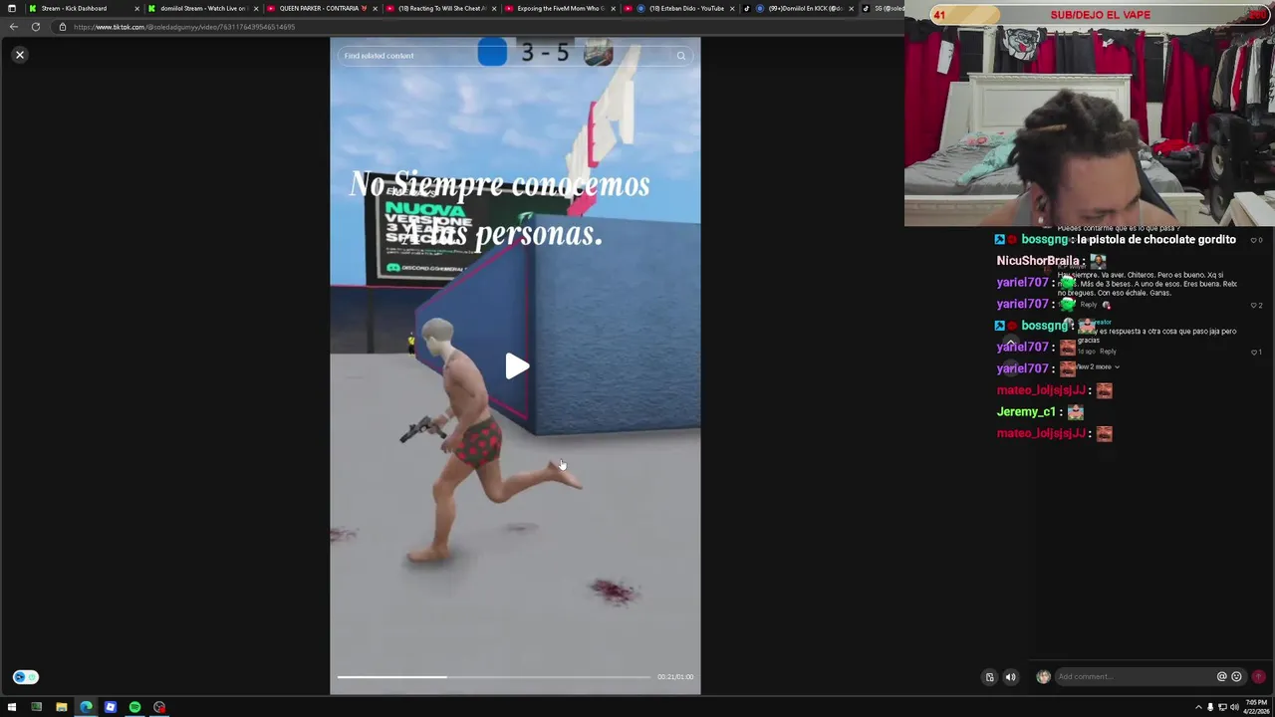Open Spotify from taskbar
1275x717 pixels.
(134, 707)
